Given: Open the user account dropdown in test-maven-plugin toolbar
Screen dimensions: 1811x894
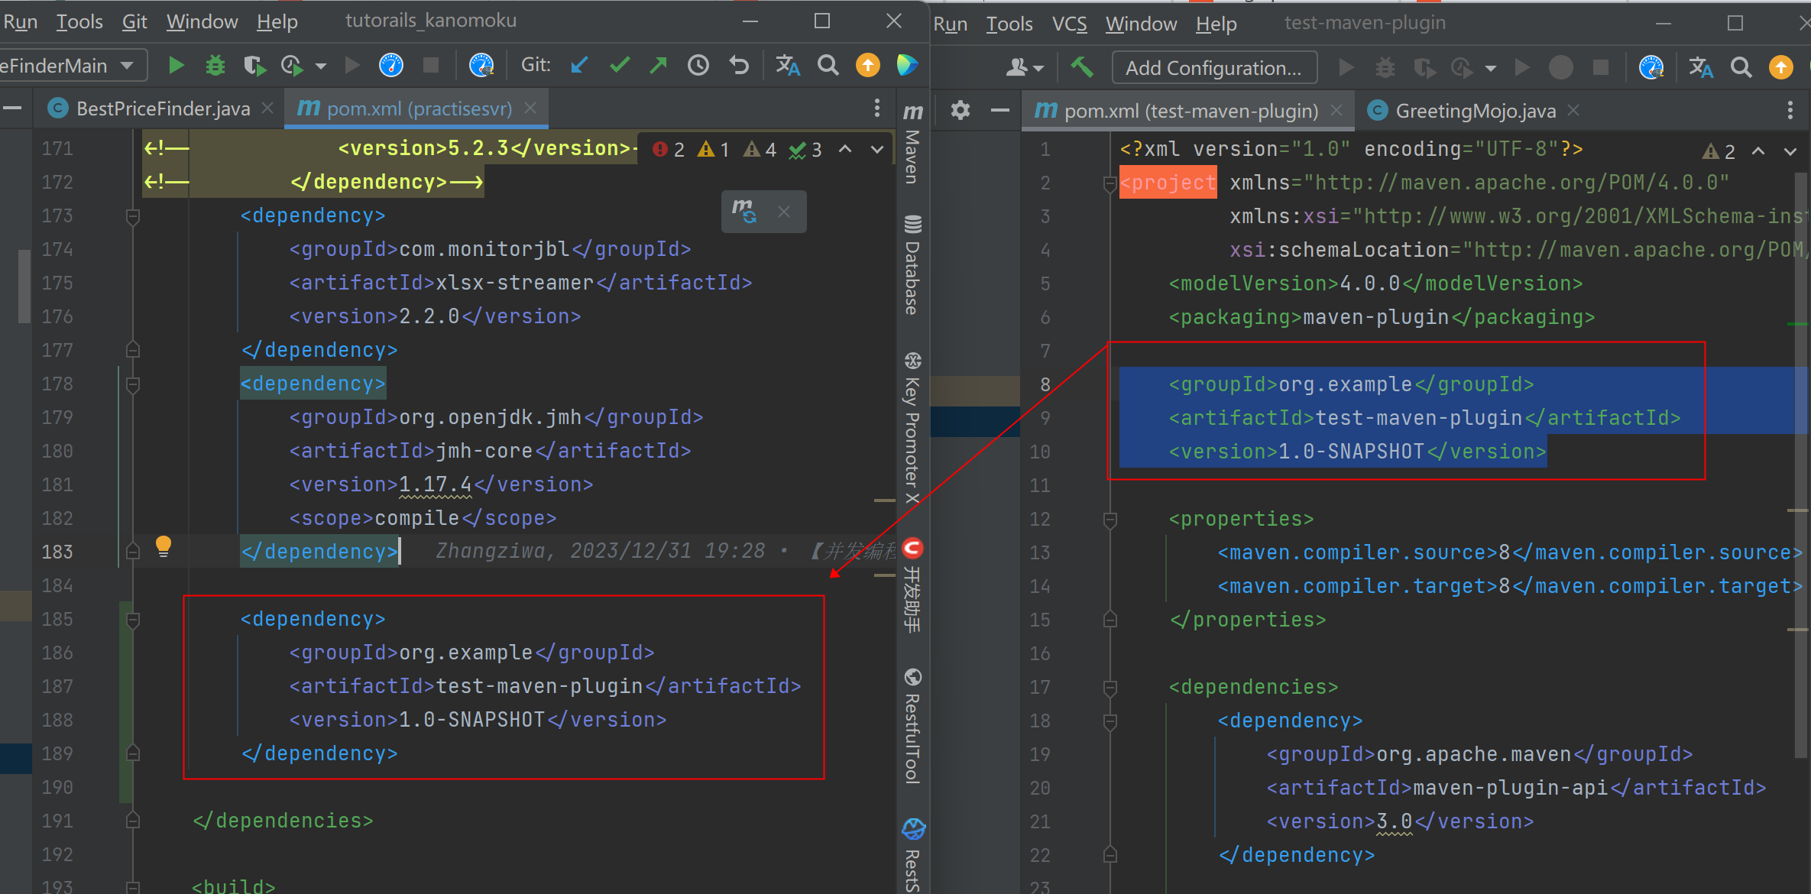Looking at the screenshot, I should click(1025, 68).
